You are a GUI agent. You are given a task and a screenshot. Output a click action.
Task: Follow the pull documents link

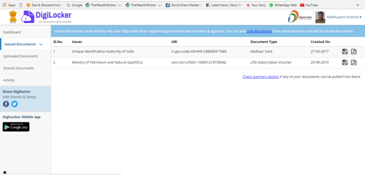(259, 31)
